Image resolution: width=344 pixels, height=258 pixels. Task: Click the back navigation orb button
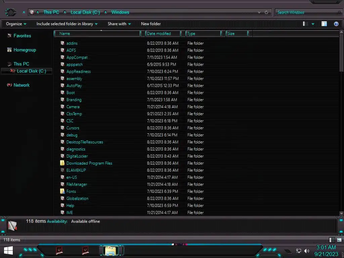click(10, 12)
